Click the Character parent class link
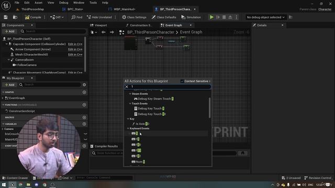The image size is (335, 188). pyautogui.click(x=325, y=9)
